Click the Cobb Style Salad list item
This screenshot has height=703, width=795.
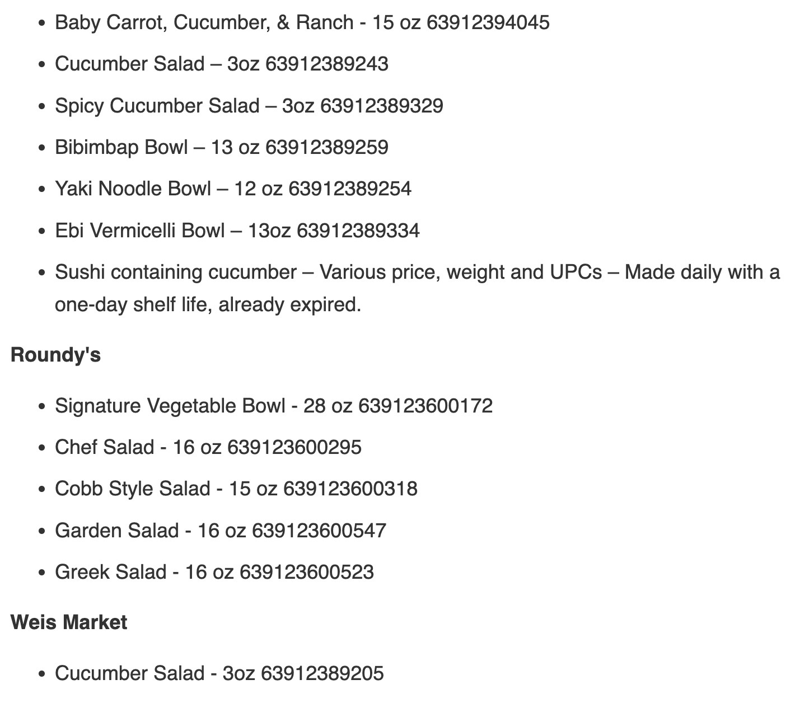coord(236,489)
